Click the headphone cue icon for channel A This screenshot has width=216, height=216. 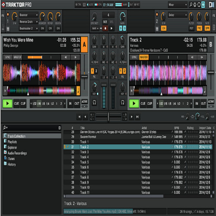coord(94,103)
